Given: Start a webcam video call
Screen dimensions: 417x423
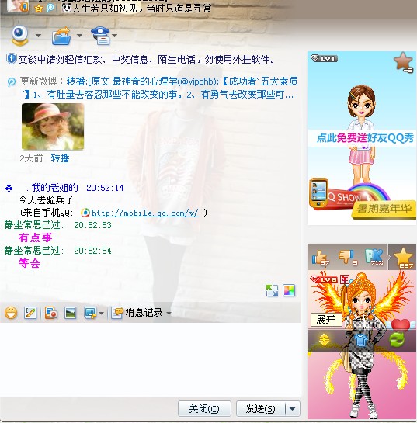Looking at the screenshot, I should coord(19,36).
